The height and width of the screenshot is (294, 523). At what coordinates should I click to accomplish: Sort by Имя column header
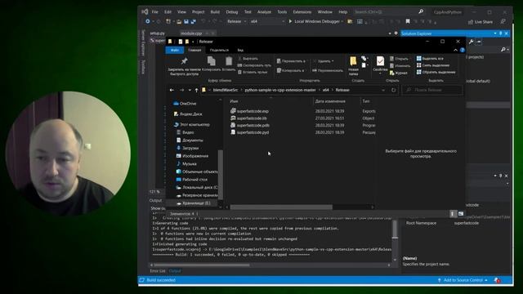coord(235,101)
